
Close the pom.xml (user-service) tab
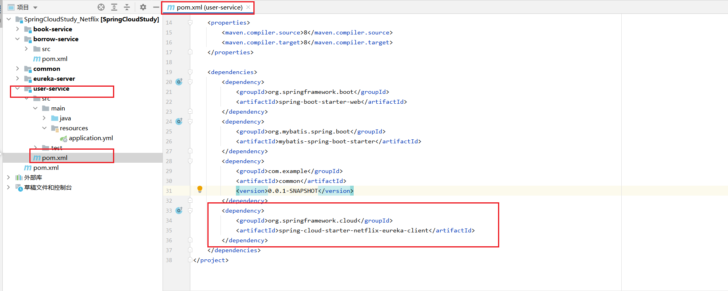pos(248,7)
